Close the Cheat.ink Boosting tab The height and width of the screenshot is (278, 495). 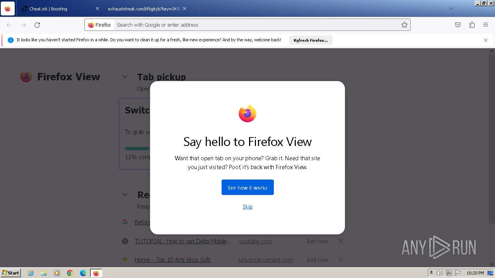97,8
